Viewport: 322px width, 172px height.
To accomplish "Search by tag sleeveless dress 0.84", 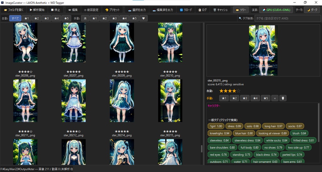I will click(x=247, y=140).
